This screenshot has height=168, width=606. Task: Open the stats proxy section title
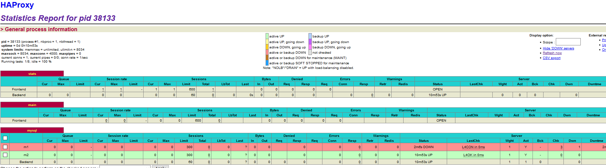coord(32,74)
